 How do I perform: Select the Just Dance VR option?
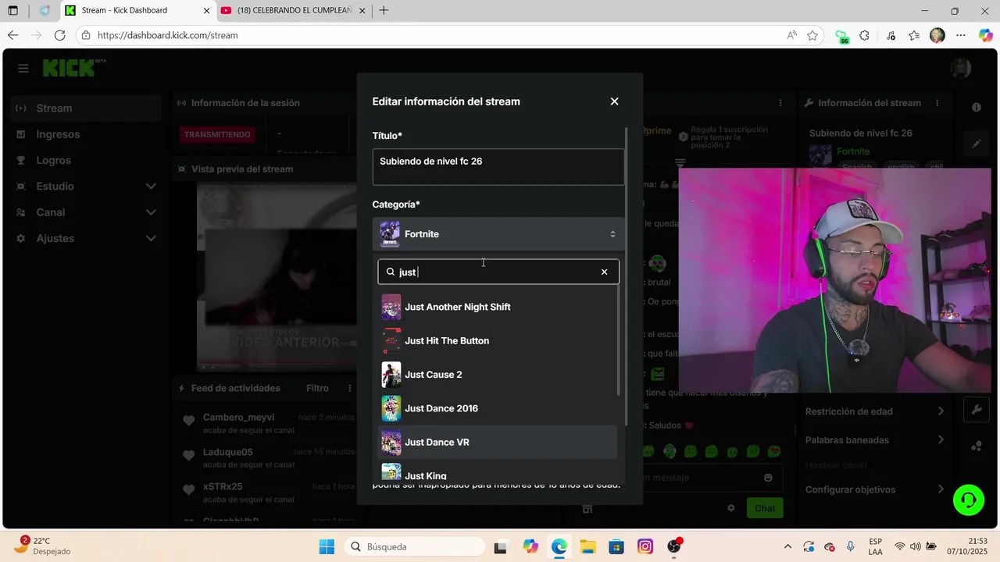click(x=498, y=443)
